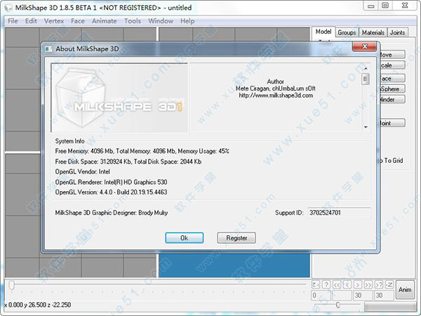Switch to the Materials tab

click(x=373, y=32)
